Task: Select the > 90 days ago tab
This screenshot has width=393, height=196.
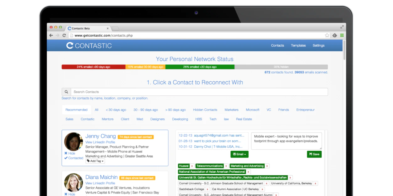Action: coord(175,110)
